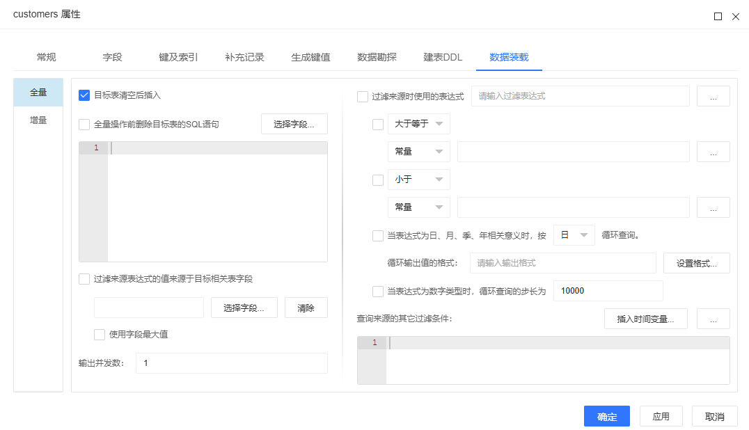The image size is (749, 430).
Task: Focus the 请输入输出格式 input field
Action: tap(563, 263)
